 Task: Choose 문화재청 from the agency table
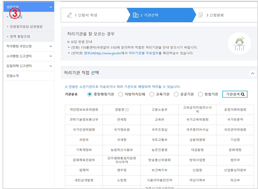click(235, 150)
